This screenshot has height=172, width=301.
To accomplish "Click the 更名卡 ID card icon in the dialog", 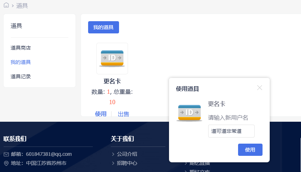I will click(x=189, y=112).
